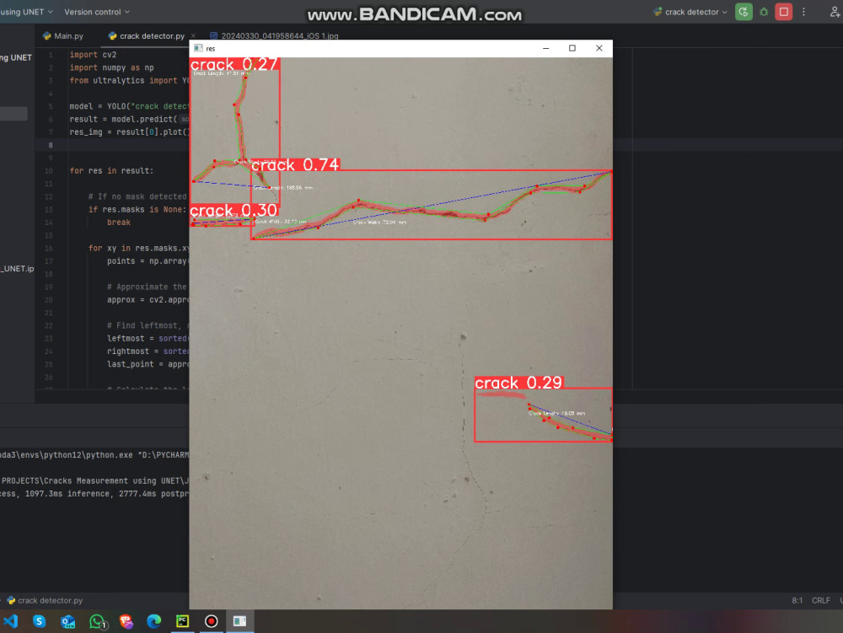Open WhatsApp from the taskbar
This screenshot has height=633, width=843.
click(x=97, y=621)
